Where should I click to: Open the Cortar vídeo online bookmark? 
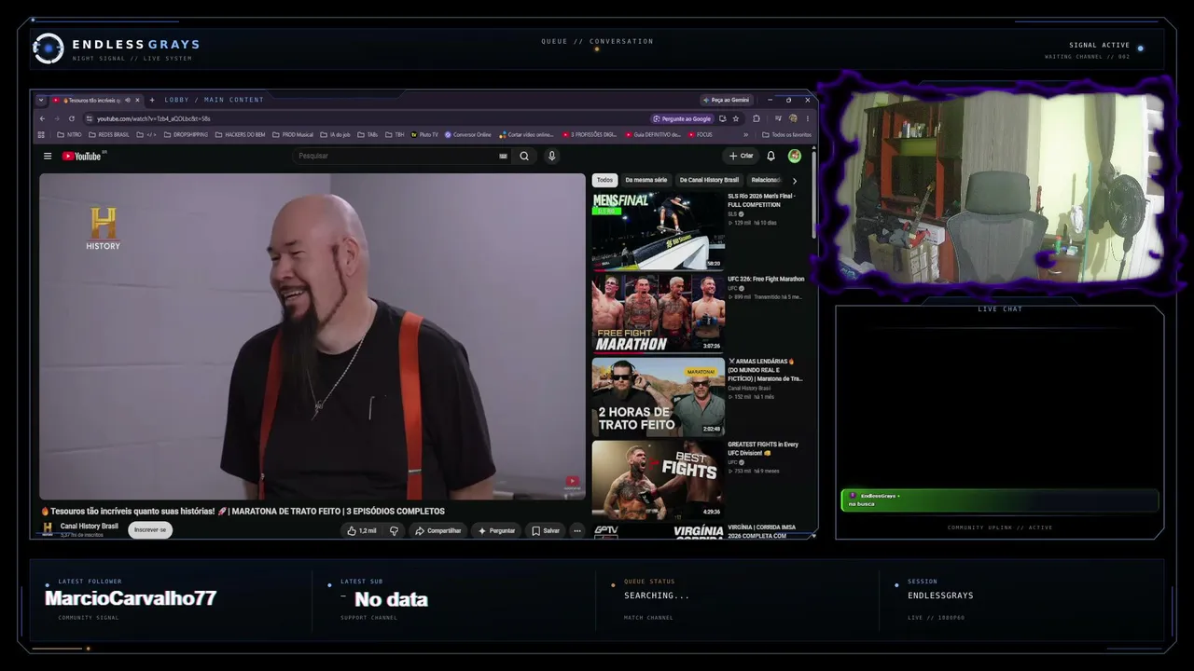[x=526, y=134]
